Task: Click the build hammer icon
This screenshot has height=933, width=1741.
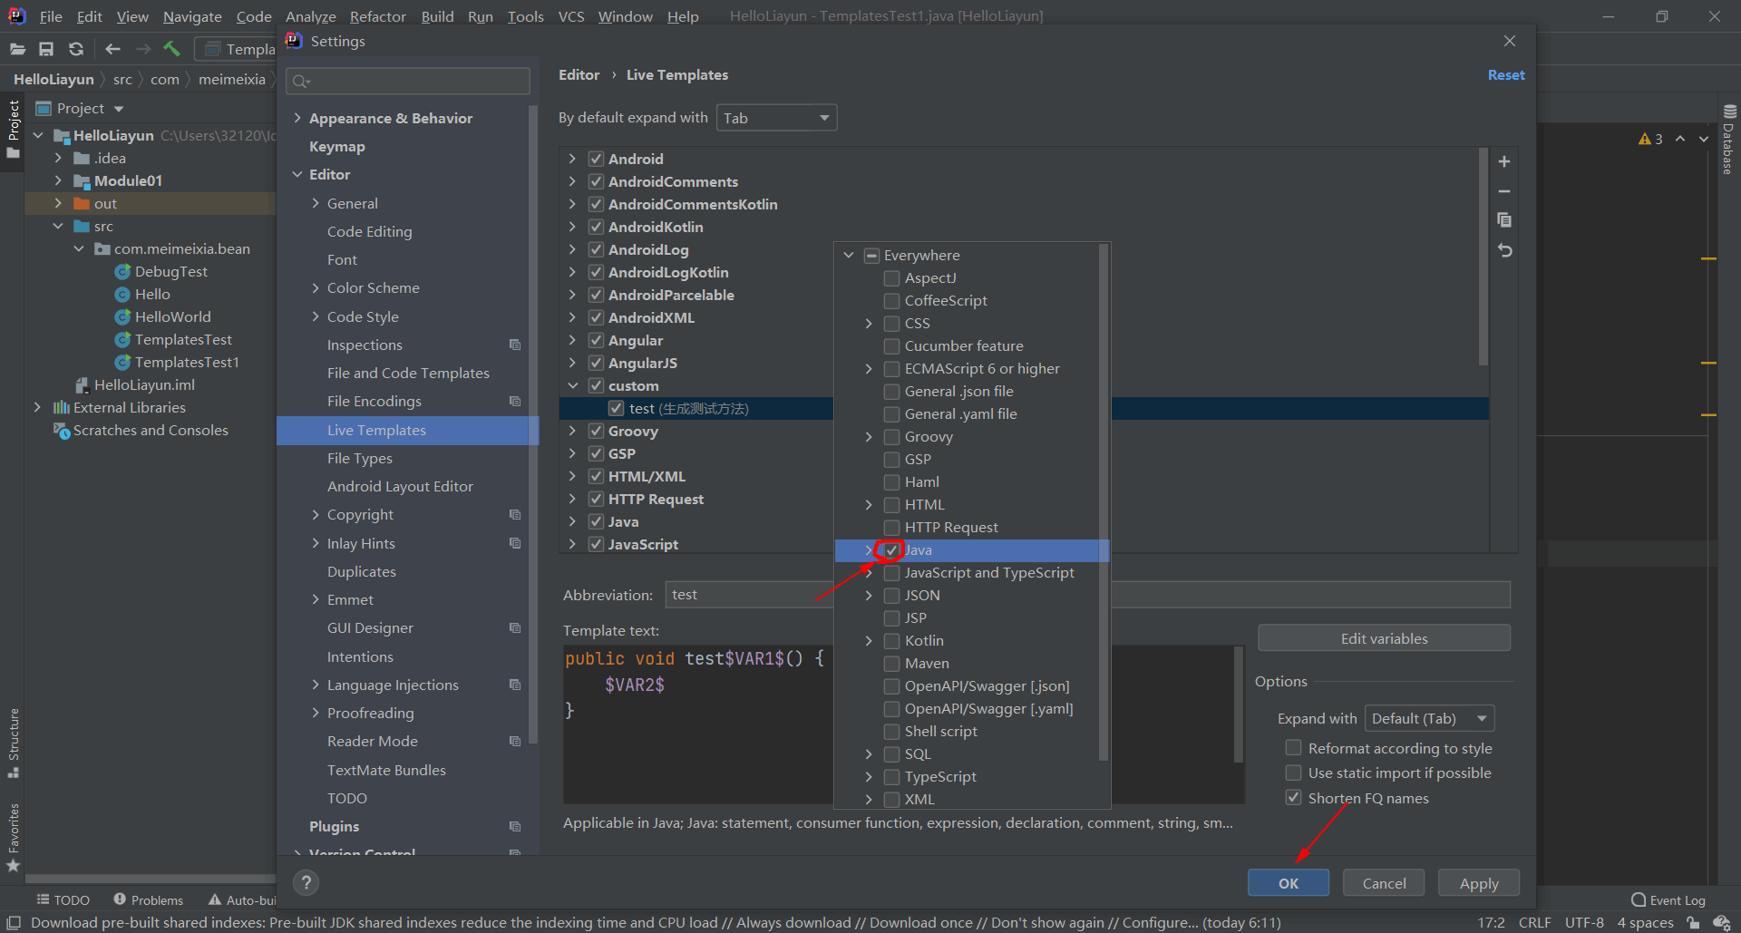Action: point(172,49)
